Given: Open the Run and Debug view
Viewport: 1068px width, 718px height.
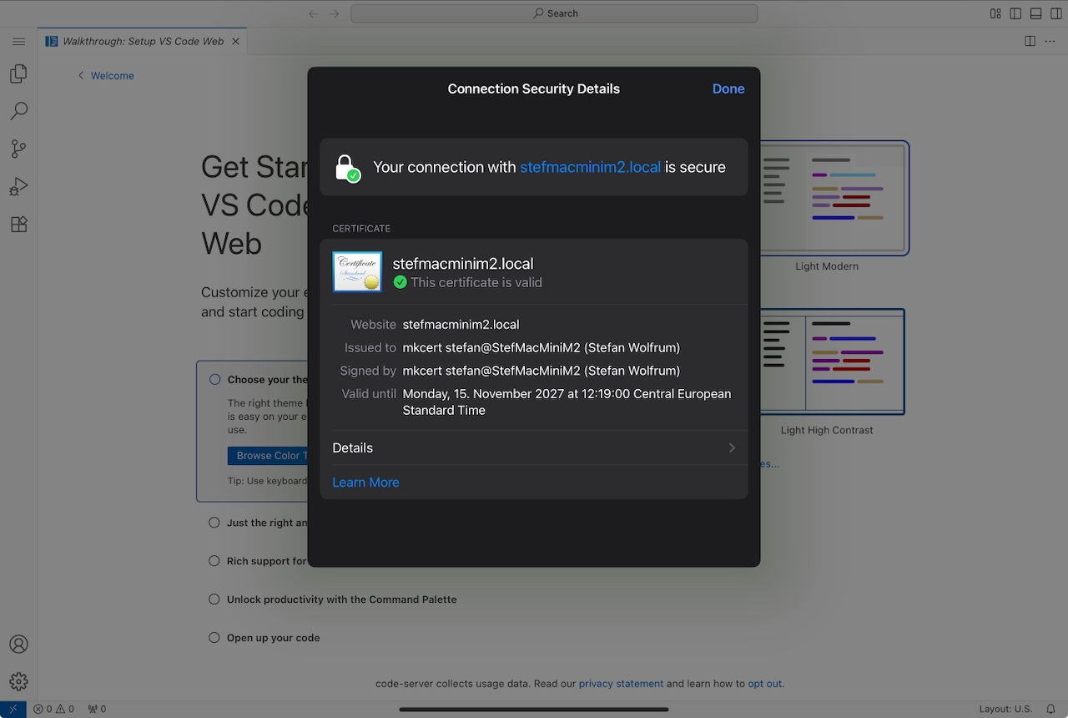Looking at the screenshot, I should coord(18,186).
